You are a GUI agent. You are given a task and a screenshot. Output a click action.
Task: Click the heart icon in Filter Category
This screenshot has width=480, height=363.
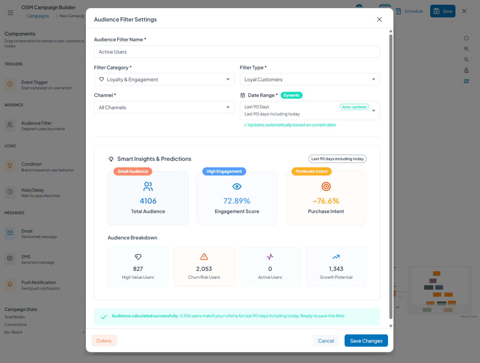point(102,79)
